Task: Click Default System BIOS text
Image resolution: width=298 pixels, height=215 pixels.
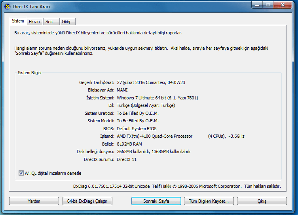Action: [x=137, y=129]
